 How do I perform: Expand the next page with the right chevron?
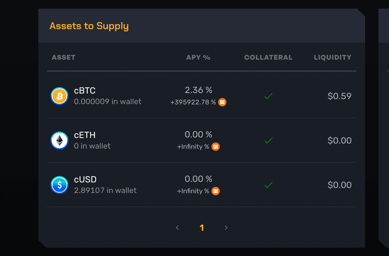click(226, 227)
